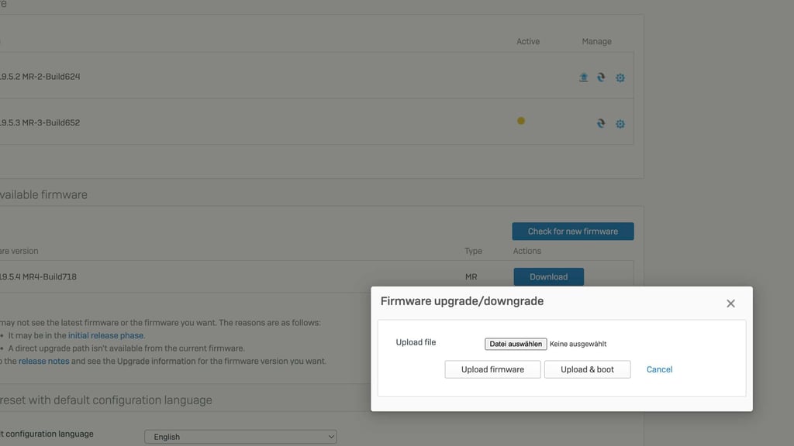Click the MR type cell
The height and width of the screenshot is (446, 794).
point(471,276)
